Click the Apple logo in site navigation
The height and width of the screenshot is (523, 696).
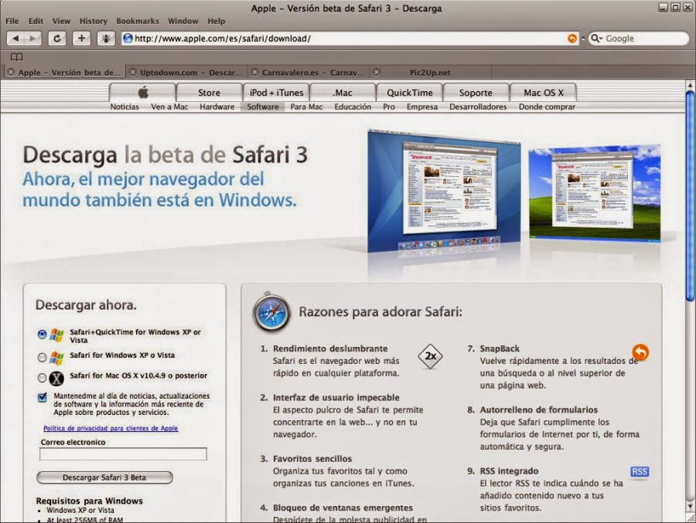143,92
